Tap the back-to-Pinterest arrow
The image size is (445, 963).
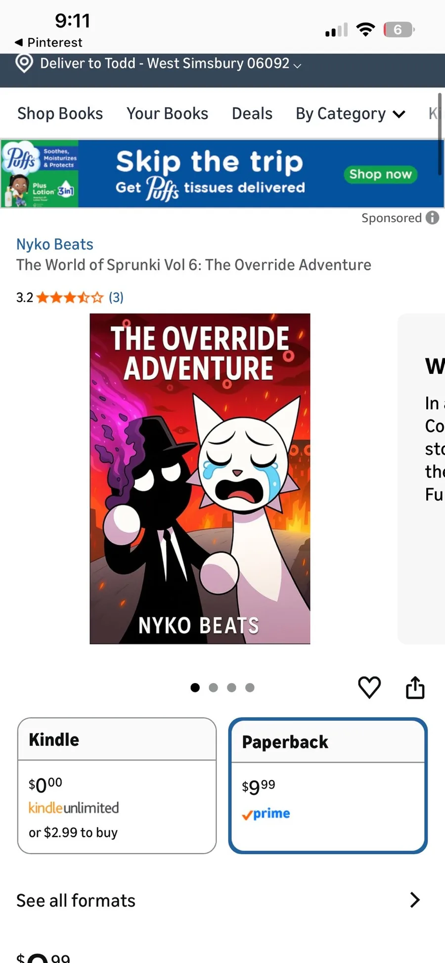[x=19, y=43]
